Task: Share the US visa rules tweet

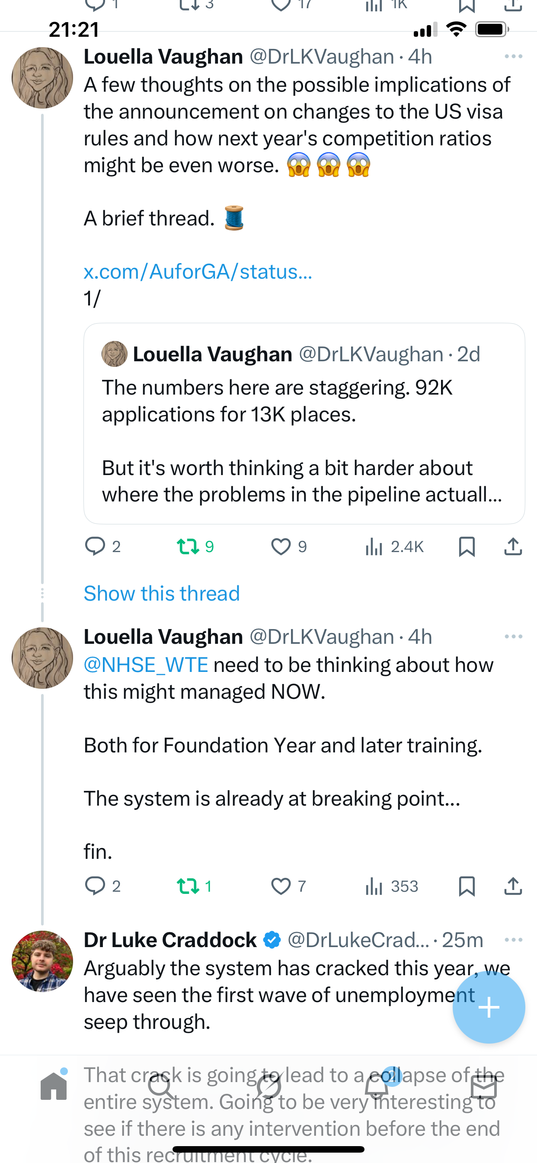Action: click(513, 546)
